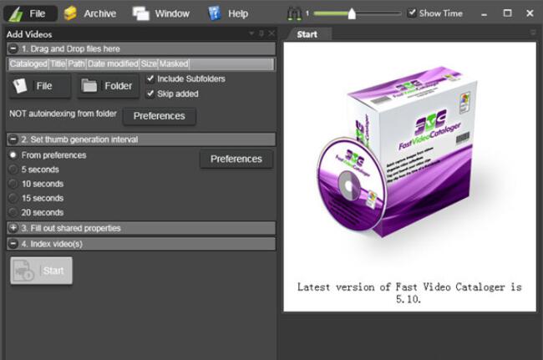The width and height of the screenshot is (543, 360).
Task: Click the File button to add videos
Action: (40, 86)
